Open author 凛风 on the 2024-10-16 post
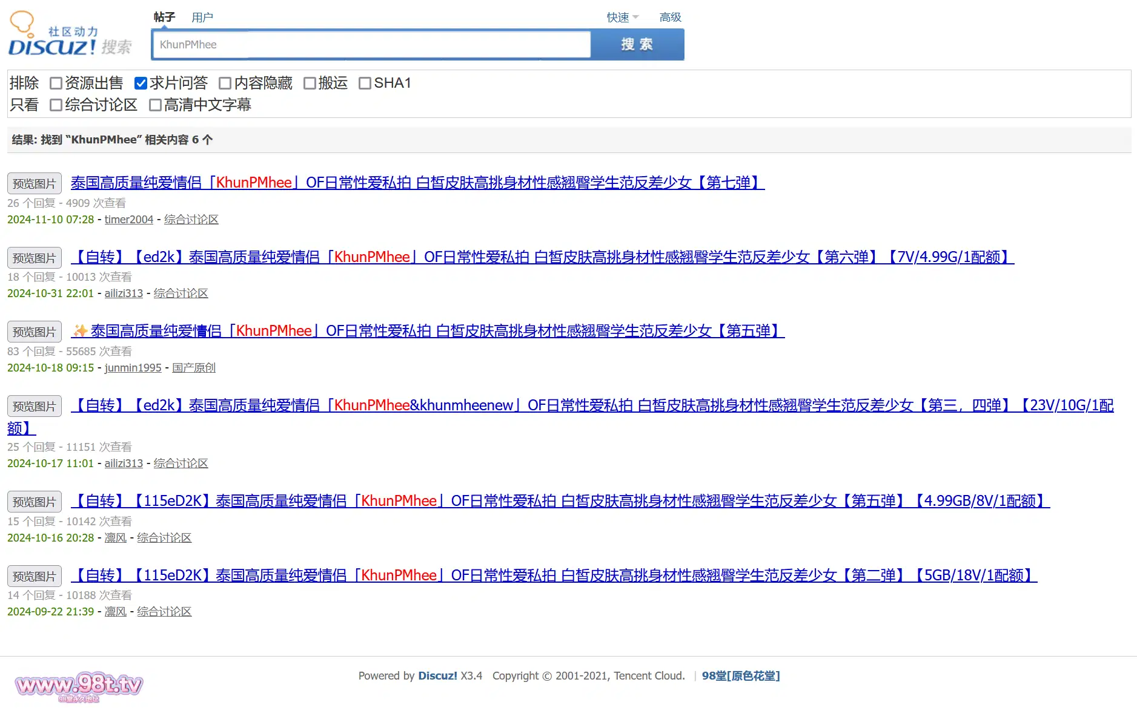Viewport: 1137px width, 708px height. (115, 537)
